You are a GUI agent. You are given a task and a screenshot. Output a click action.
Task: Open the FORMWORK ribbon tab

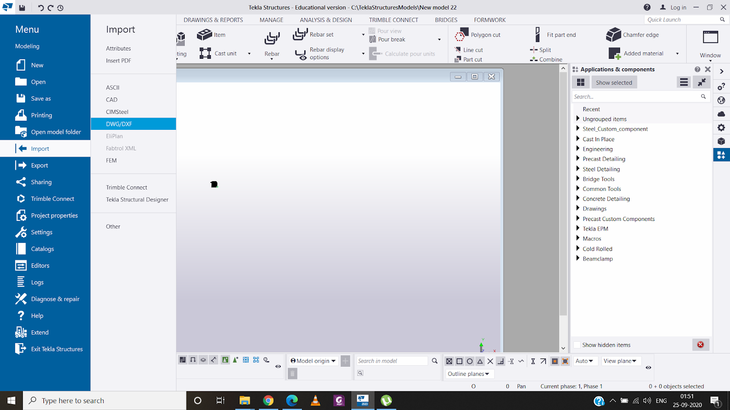click(x=490, y=20)
